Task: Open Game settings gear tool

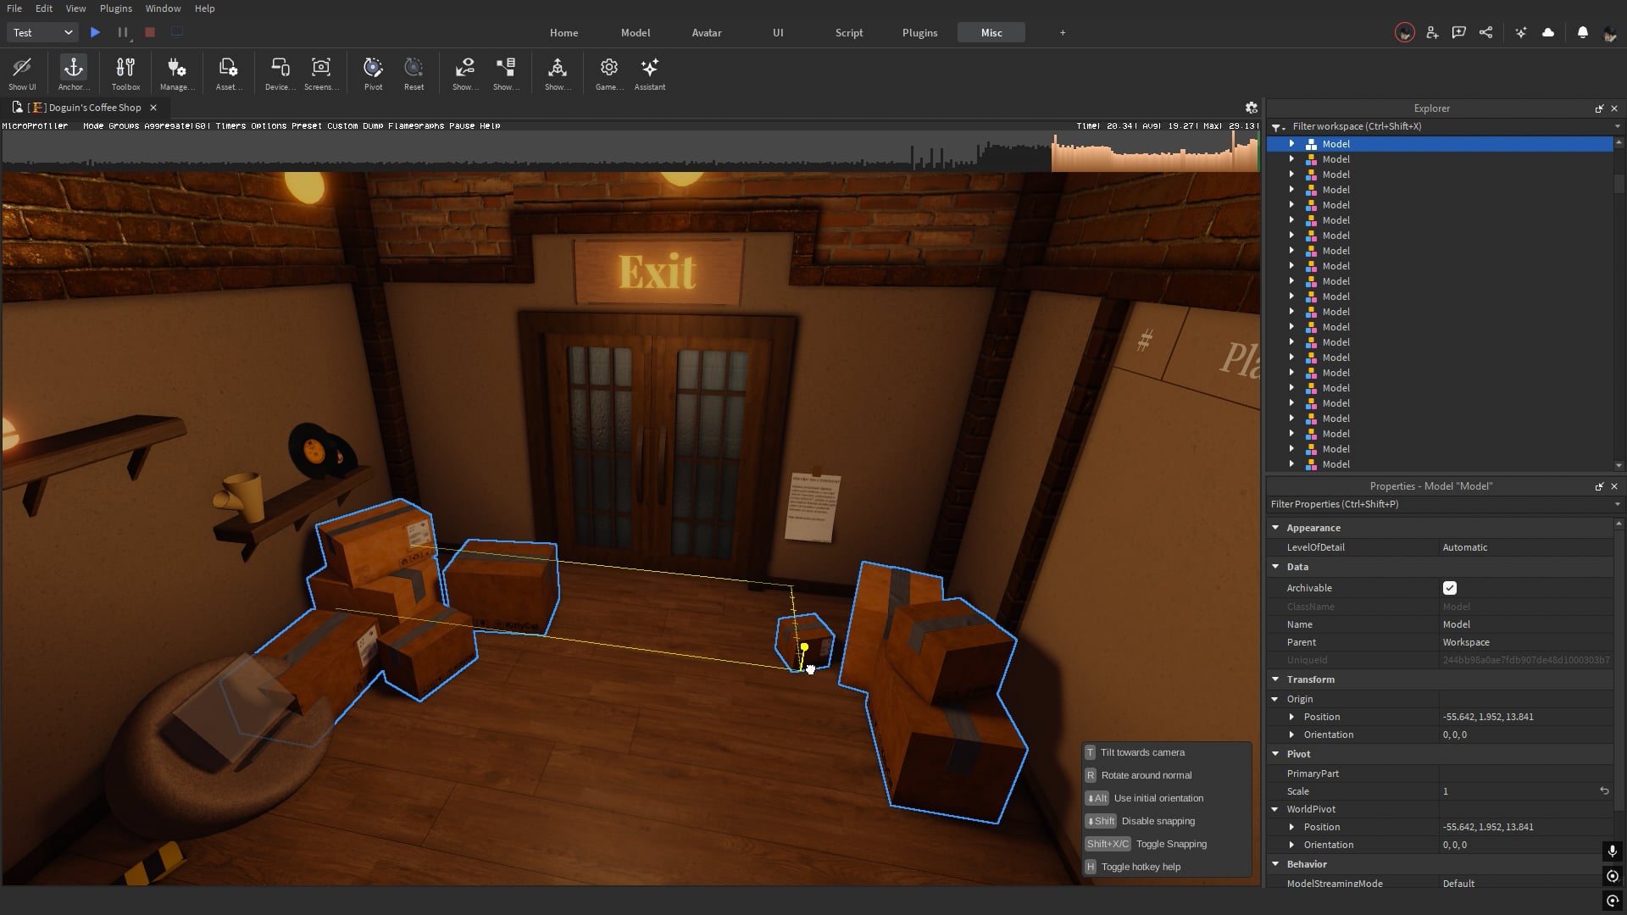Action: 608,74
